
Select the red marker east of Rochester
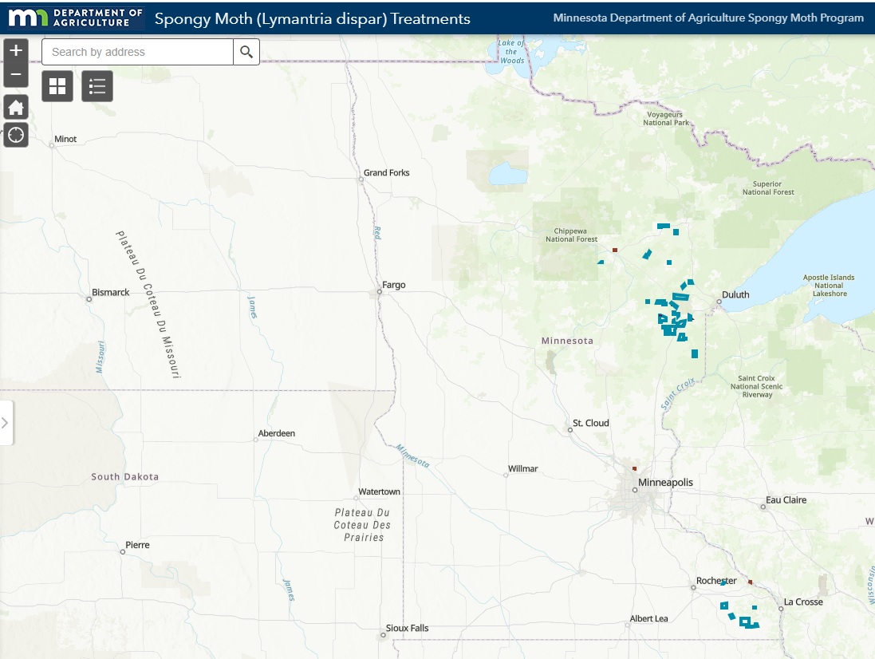click(x=750, y=582)
